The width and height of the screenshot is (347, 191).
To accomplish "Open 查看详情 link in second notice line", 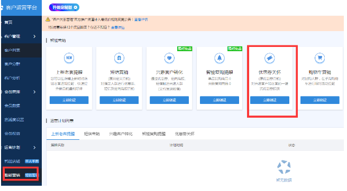I will [x=117, y=27].
